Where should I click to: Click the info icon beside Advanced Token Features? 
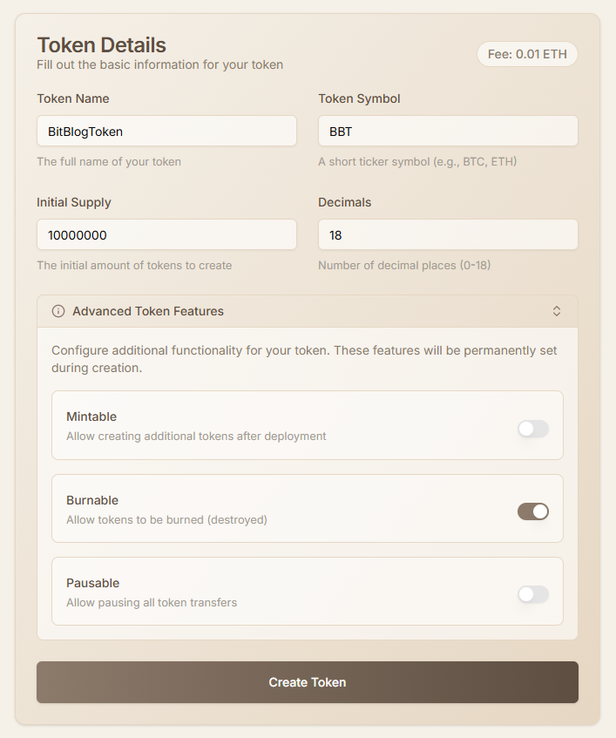click(x=58, y=311)
